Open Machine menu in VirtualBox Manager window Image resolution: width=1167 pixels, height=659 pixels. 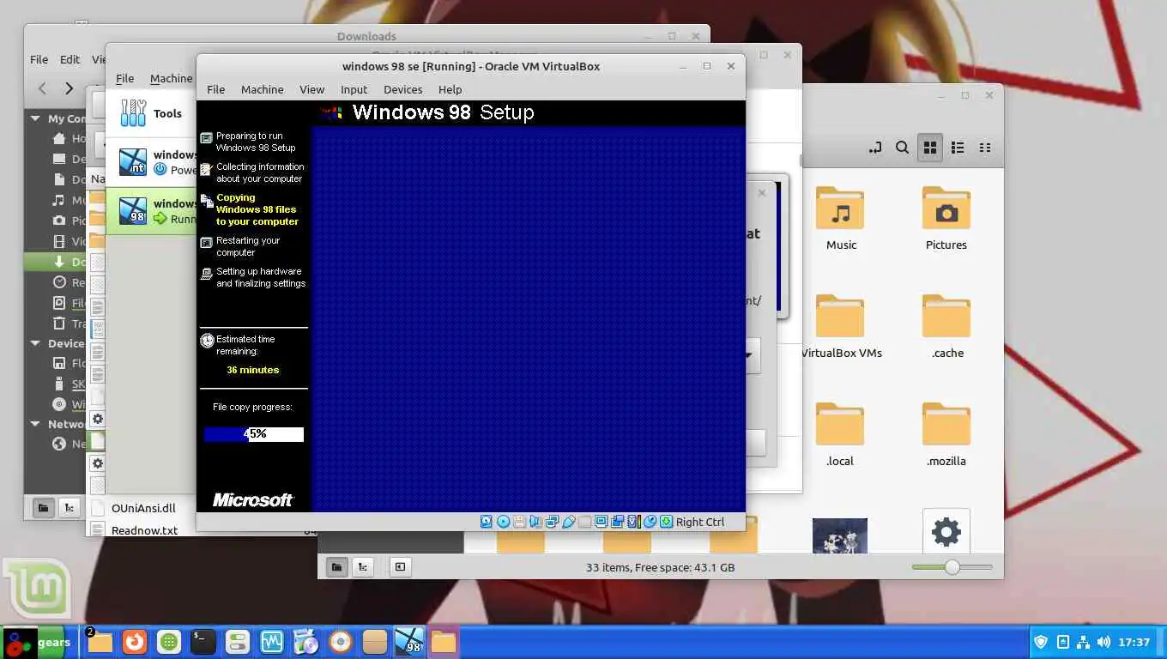pyautogui.click(x=171, y=78)
